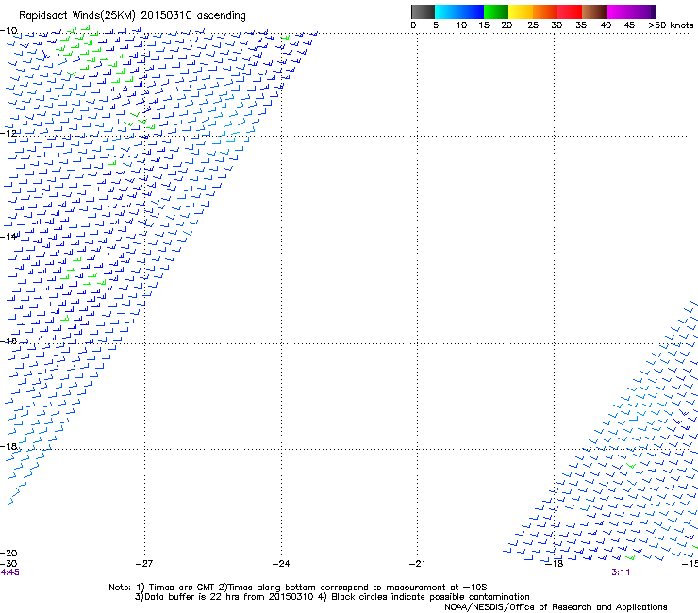Click the 'Times are GMT' note line
The height and width of the screenshot is (613, 698).
(x=297, y=588)
